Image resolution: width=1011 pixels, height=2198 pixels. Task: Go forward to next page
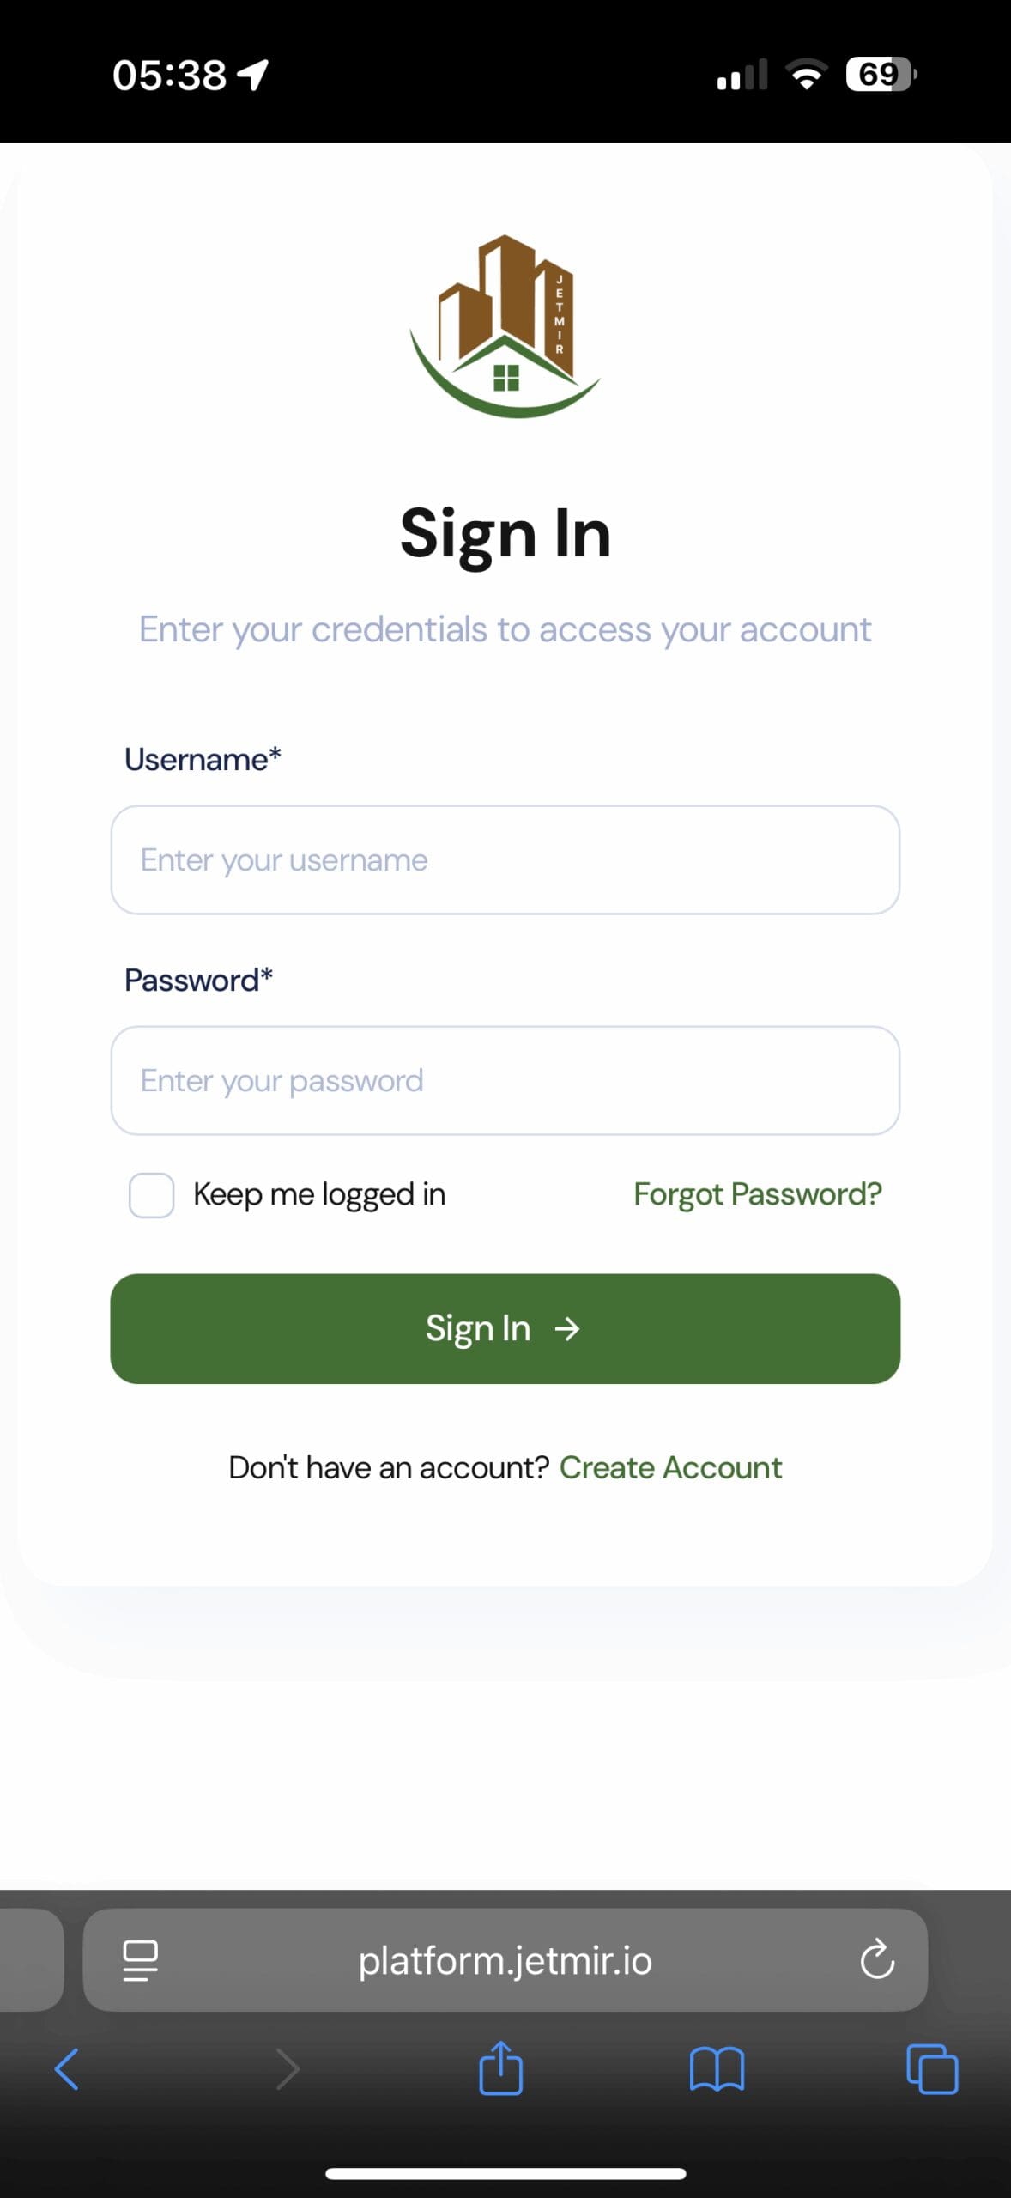pos(288,2068)
